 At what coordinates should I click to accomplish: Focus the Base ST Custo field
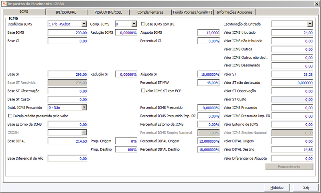click(x=67, y=99)
